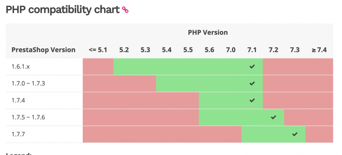Click the PHP Version header label
This screenshot has width=342, height=155.
(208, 33)
